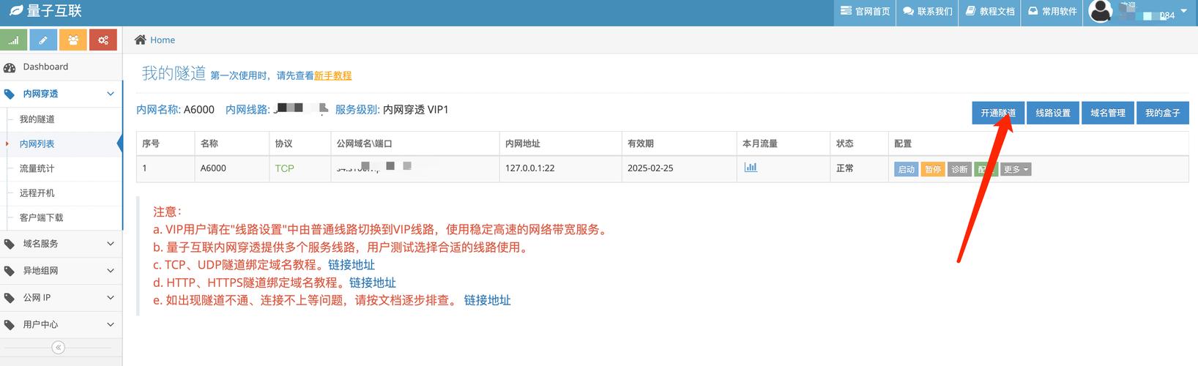Click the 开通隧道 button
This screenshot has width=1198, height=366.
pos(998,113)
